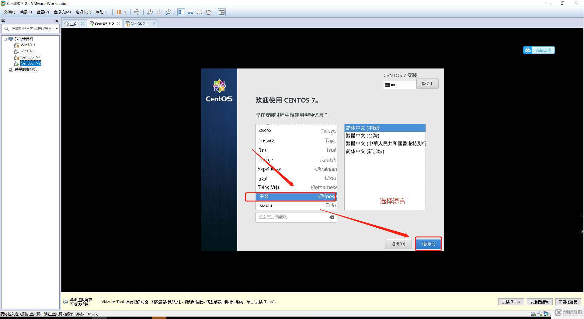Switch to Unity mode
Viewport: 584px width, 319px height.
[x=209, y=12]
